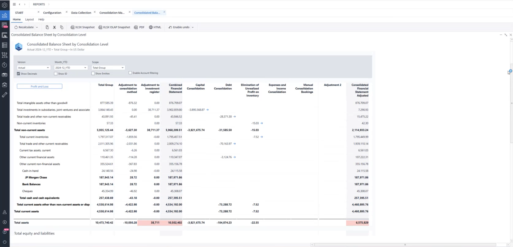
Task: Click the cut scissors icon
Action: click(54, 27)
